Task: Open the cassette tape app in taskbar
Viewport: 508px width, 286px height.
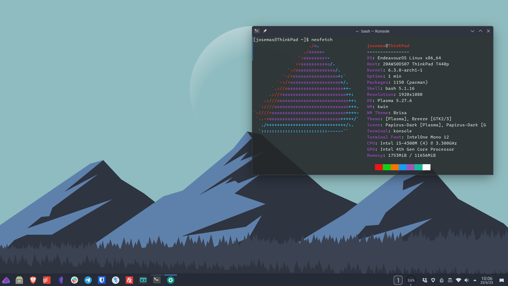Action: pos(143,280)
